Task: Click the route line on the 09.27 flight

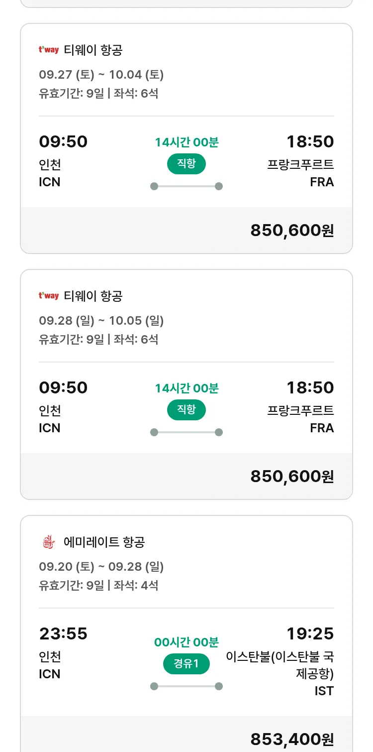Action: (186, 186)
